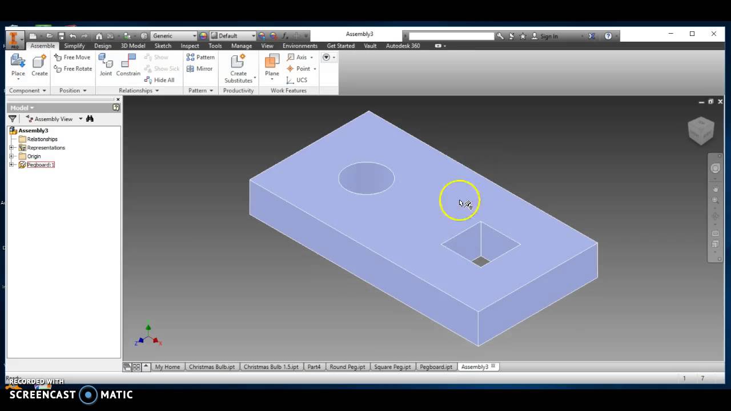The height and width of the screenshot is (411, 731).
Task: Select the work Point tool
Action: (298, 68)
